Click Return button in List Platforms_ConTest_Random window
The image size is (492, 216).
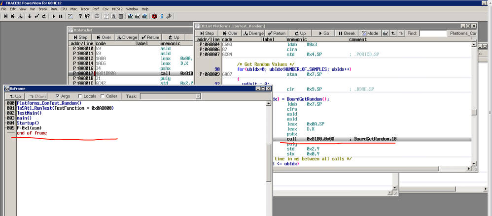(277, 33)
